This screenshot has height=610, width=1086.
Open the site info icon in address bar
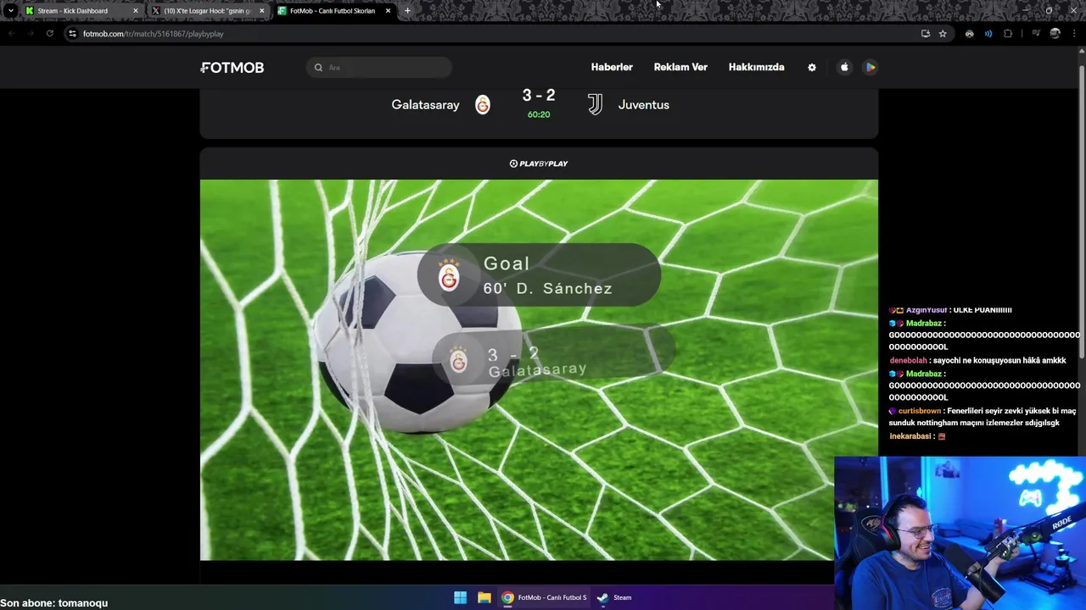[x=72, y=33]
